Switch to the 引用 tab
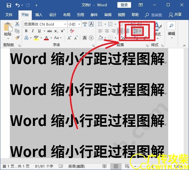Image resolution: width=189 pixels, height=170 pixels. pyautogui.click(x=81, y=15)
